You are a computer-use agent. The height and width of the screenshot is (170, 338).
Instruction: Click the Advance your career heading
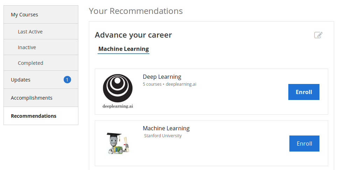[133, 35]
